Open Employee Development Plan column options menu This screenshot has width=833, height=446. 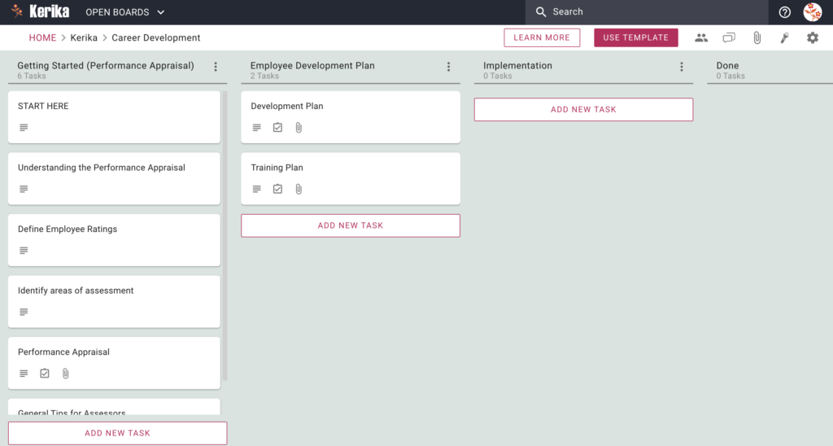tap(448, 67)
